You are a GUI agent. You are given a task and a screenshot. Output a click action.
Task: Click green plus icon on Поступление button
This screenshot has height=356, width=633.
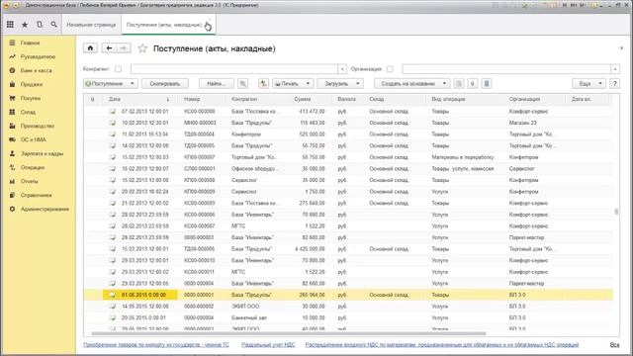coord(88,83)
